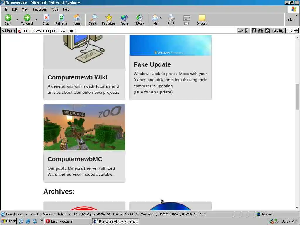Click the Mail toolbar button
This screenshot has height=225, width=300.
pos(156,20)
